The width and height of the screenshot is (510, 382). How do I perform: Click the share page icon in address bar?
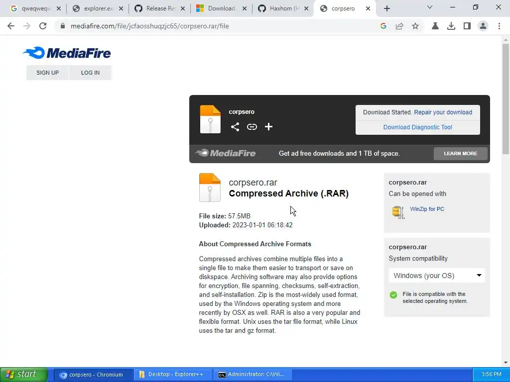coord(399,26)
